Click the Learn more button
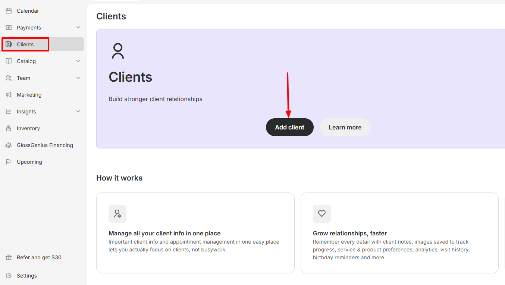The width and height of the screenshot is (505, 285). coord(345,127)
